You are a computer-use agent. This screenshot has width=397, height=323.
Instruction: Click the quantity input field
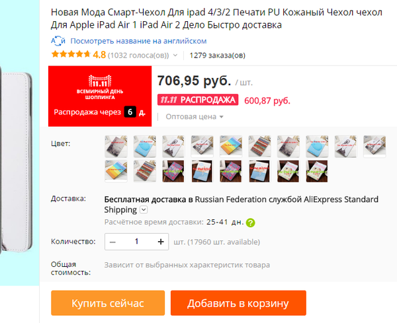(137, 242)
